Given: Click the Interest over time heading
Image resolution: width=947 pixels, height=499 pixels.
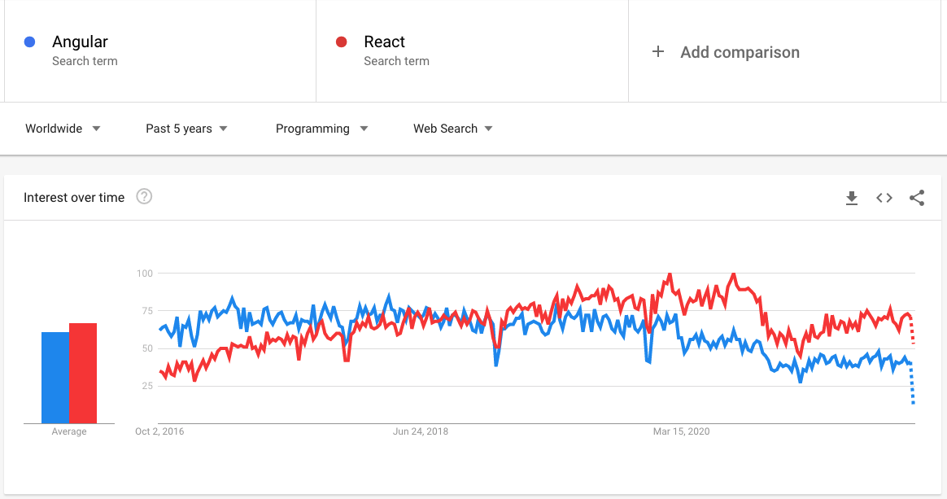Looking at the screenshot, I should pyautogui.click(x=74, y=198).
